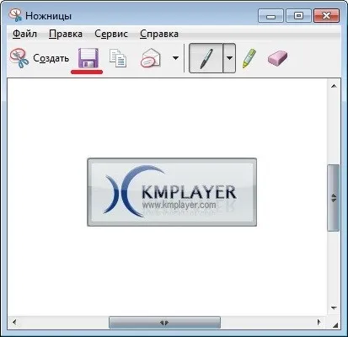Image resolution: width=348 pixels, height=337 pixels.
Task: Select the Eraser tool
Action: tap(277, 58)
